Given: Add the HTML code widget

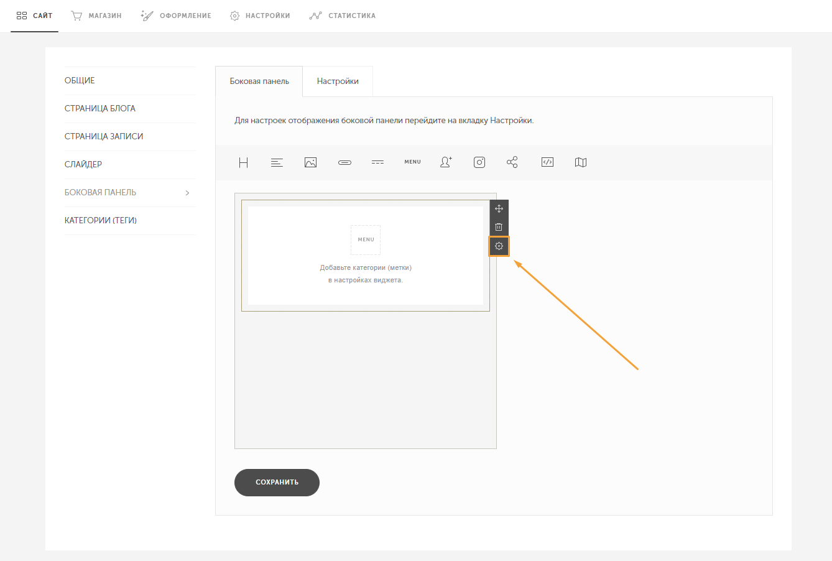Looking at the screenshot, I should (547, 162).
